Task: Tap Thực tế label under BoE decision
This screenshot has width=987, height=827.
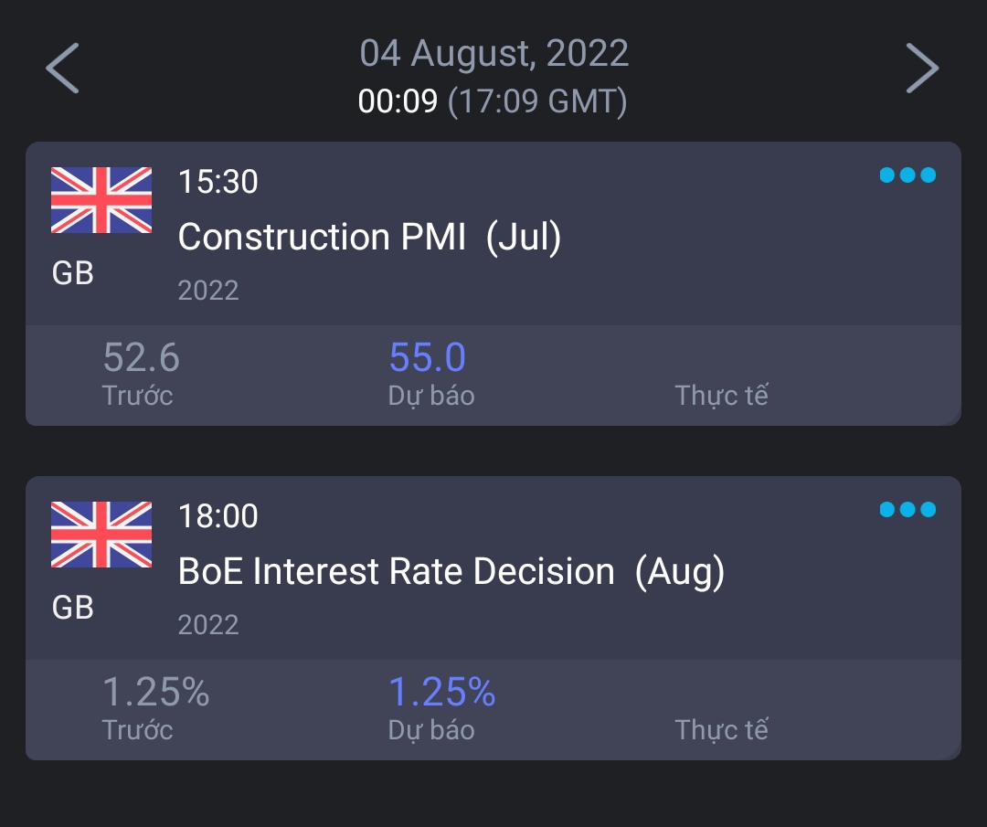Action: coord(721,730)
